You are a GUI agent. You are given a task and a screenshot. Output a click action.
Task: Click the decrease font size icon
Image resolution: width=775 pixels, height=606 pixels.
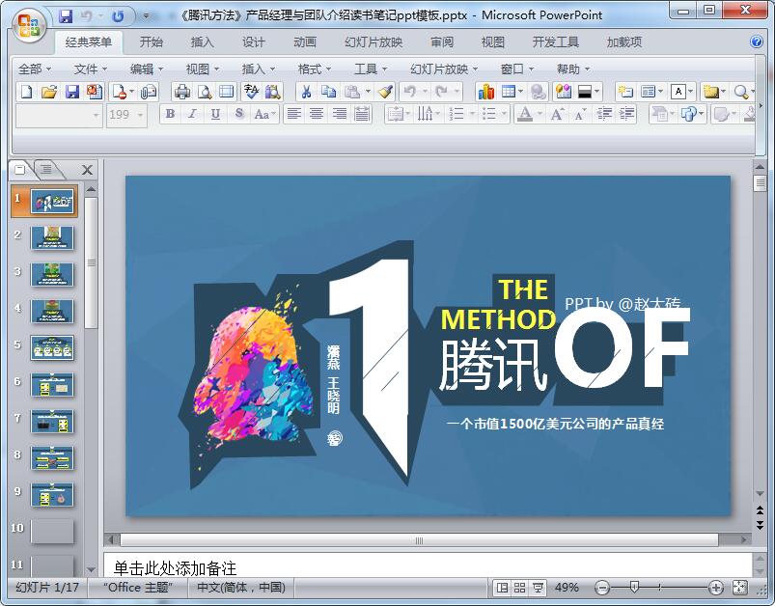[x=580, y=115]
